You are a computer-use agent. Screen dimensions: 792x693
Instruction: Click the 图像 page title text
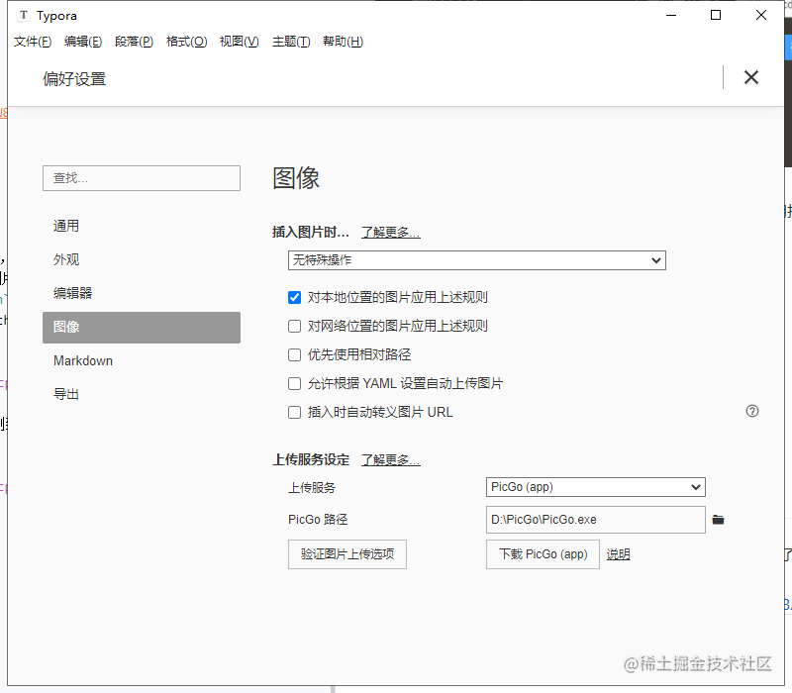click(296, 178)
